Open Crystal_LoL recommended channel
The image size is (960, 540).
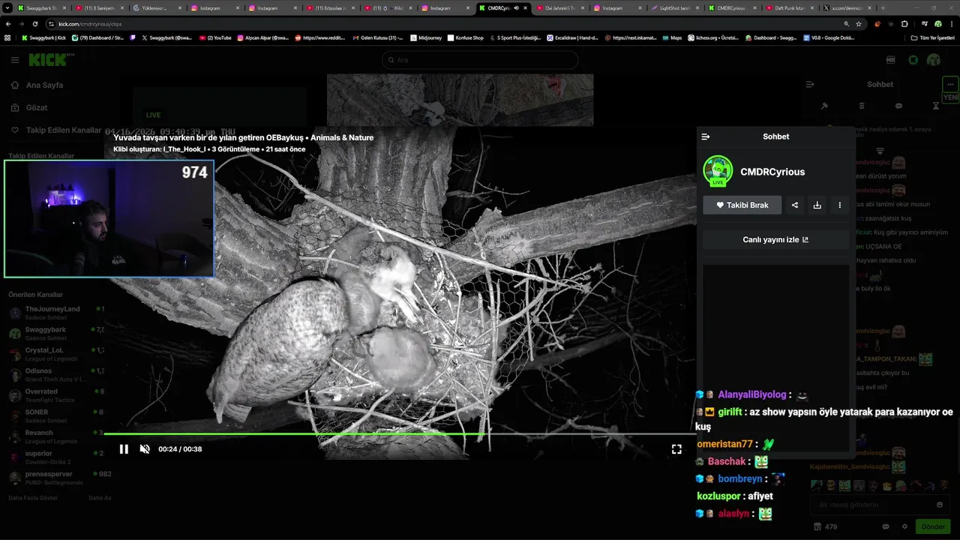[56, 354]
